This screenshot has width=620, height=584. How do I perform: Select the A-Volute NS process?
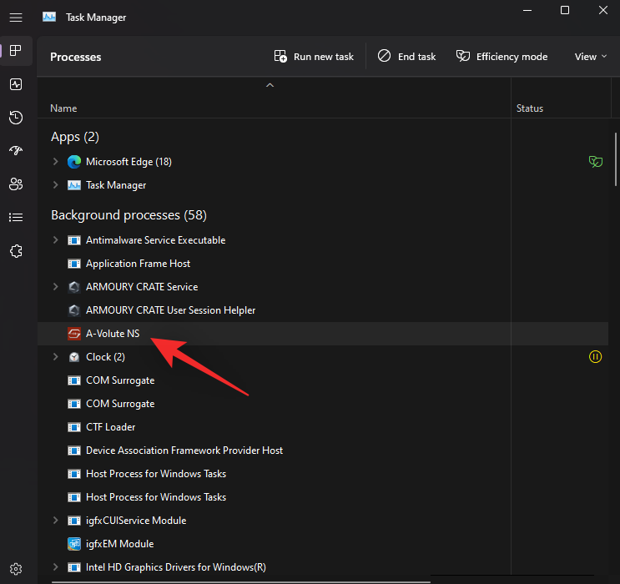tap(113, 334)
